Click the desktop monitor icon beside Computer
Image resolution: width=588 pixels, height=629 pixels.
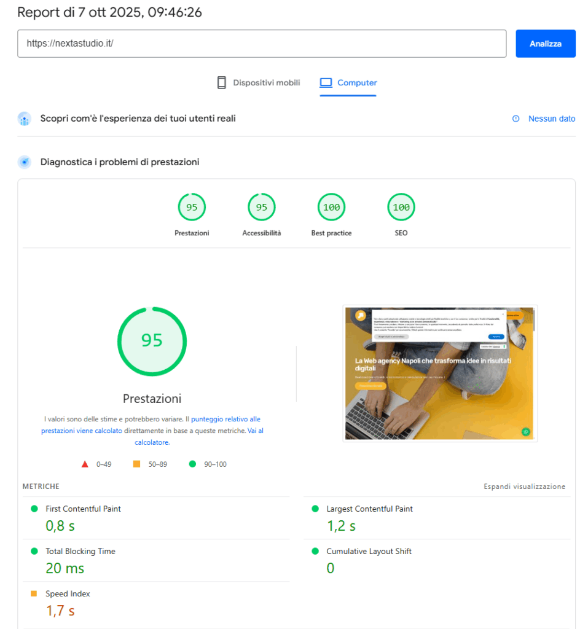[x=326, y=83]
